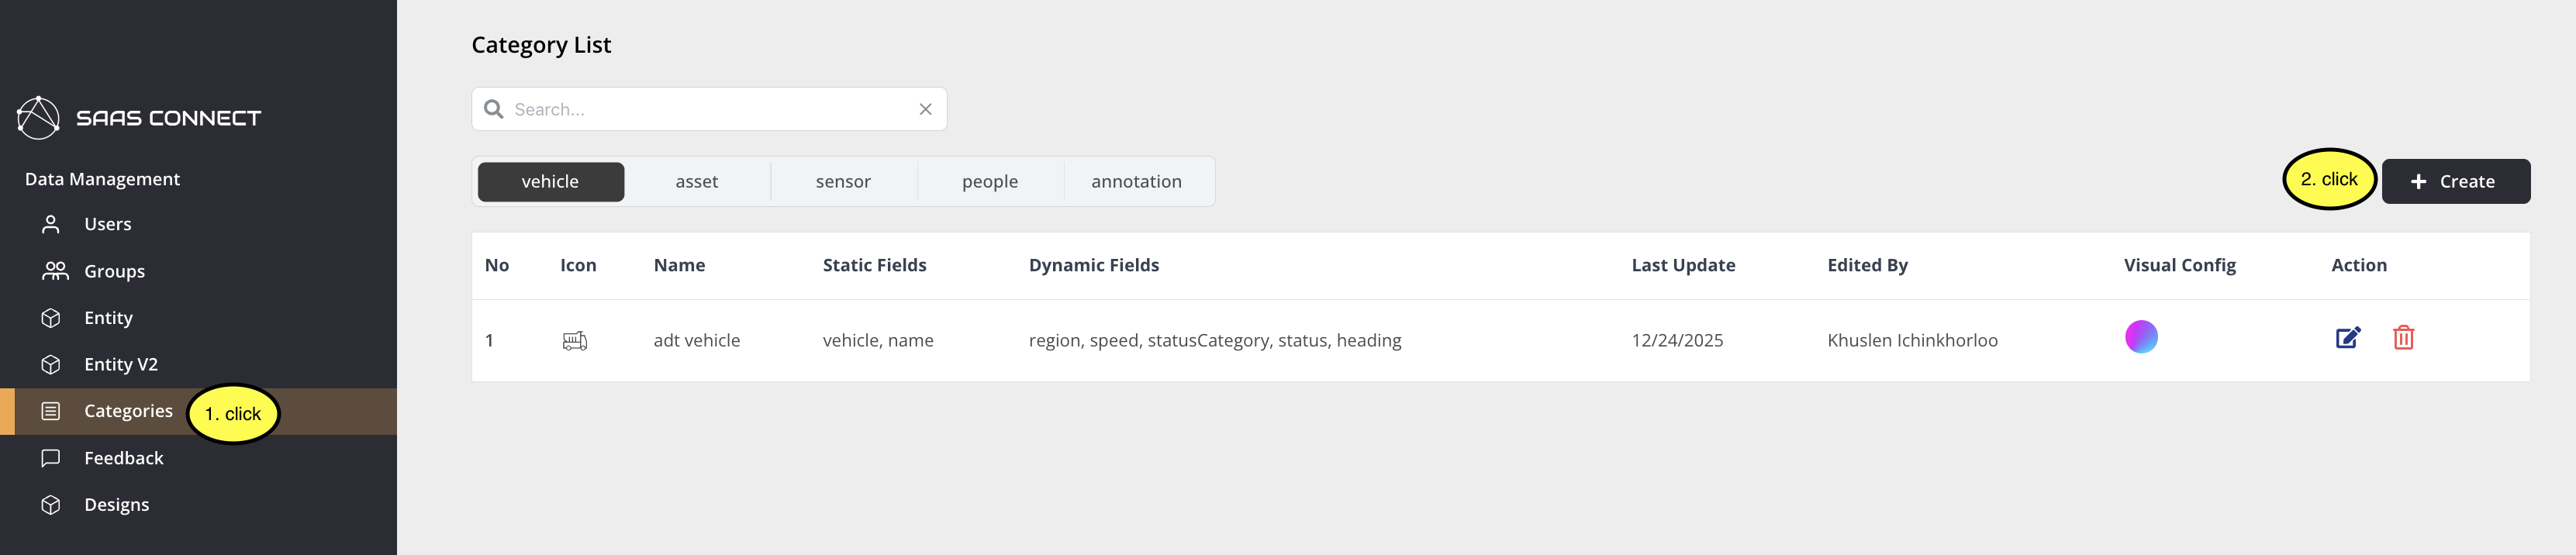Screen dimensions: 2576x555
Task: Go to Groups in the sidebar
Action: (x=114, y=272)
